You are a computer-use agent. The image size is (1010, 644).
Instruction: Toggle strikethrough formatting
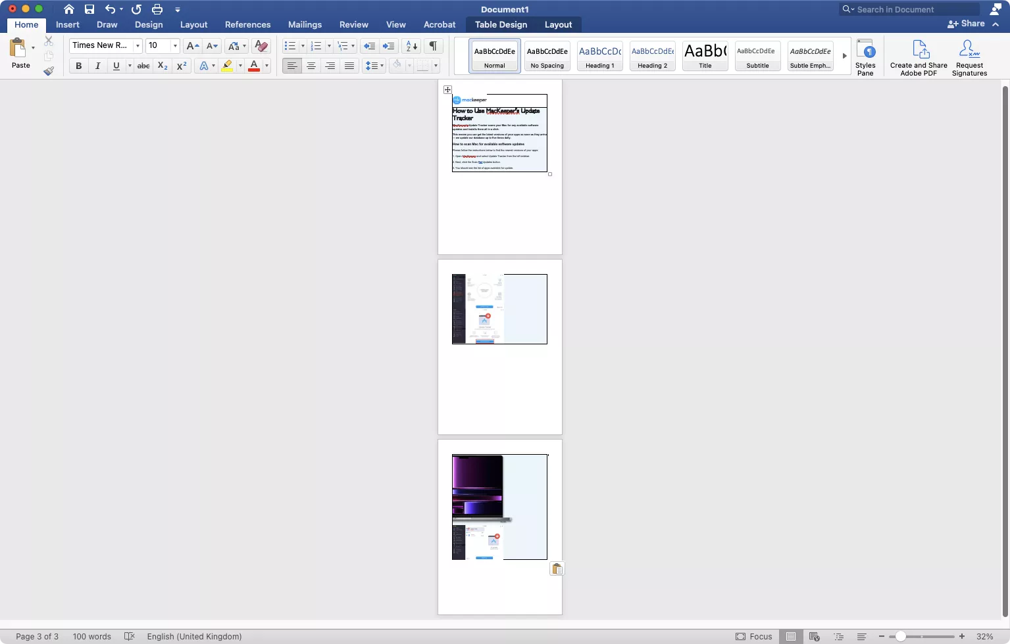tap(143, 66)
